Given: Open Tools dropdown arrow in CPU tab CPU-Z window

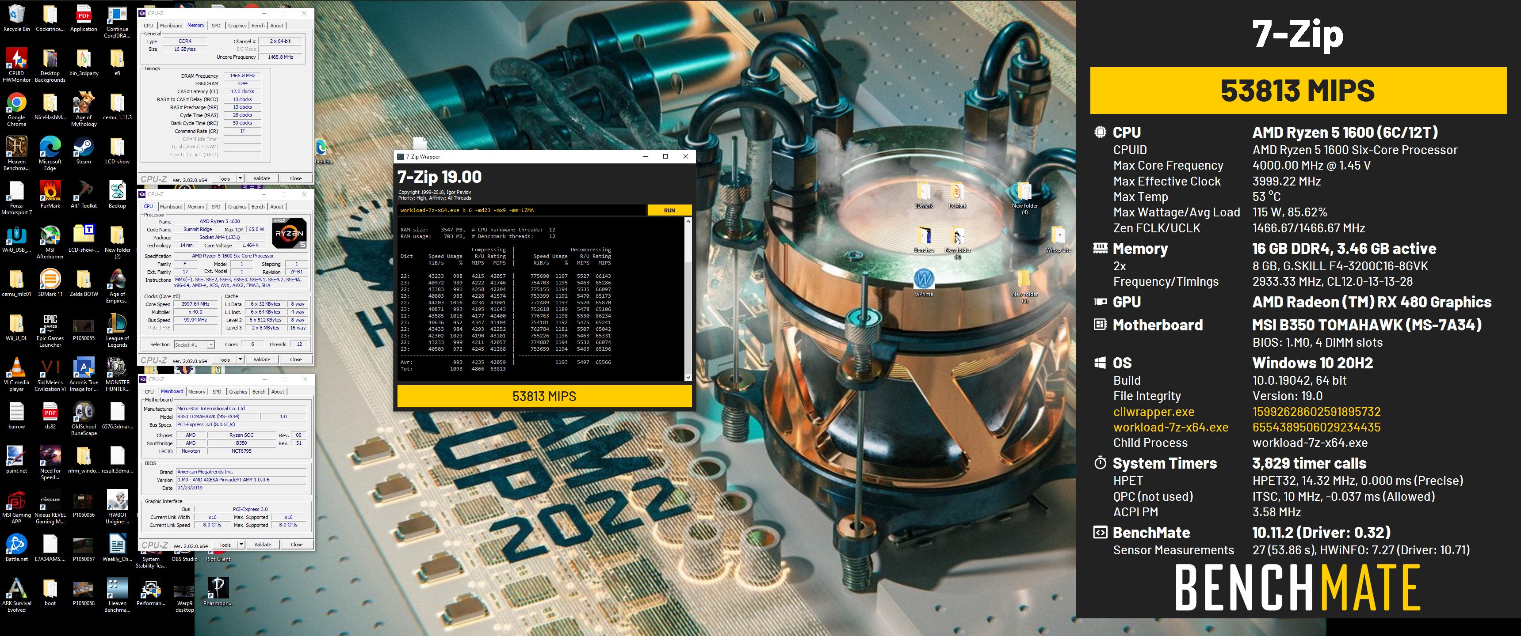Looking at the screenshot, I should (x=241, y=360).
